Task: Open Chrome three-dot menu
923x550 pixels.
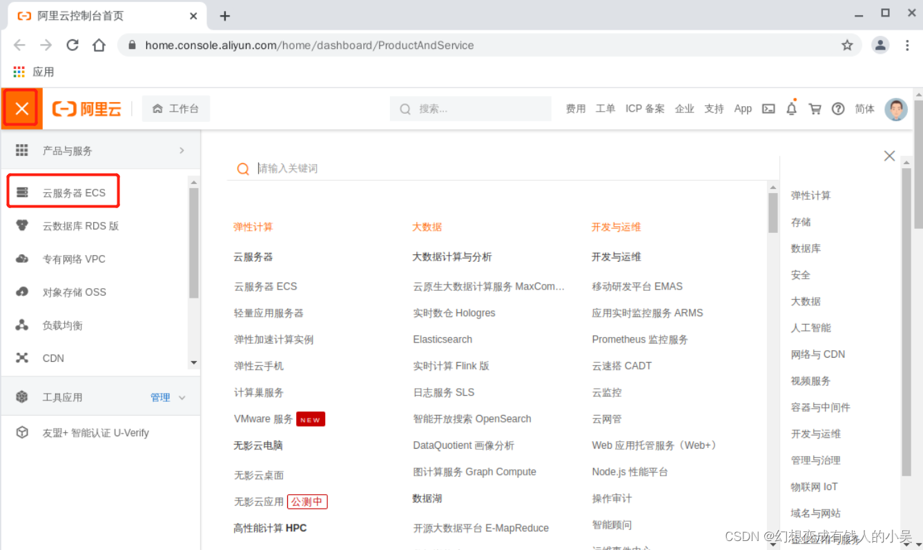Action: point(907,45)
